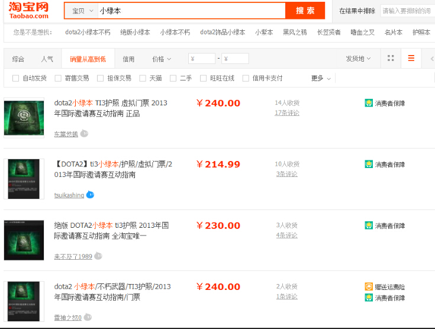Click suggestion 黑风之鸦
The image size is (435, 329).
pyautogui.click(x=295, y=32)
